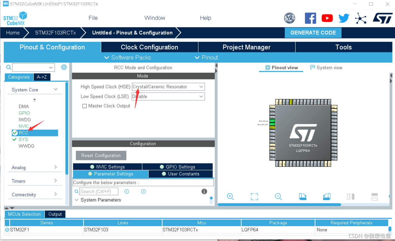Screen dimensions: 395x241
Task: Open the Facebook icon link
Action: pos(310,18)
